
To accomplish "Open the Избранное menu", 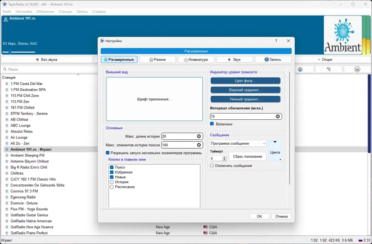I will 45,11.
